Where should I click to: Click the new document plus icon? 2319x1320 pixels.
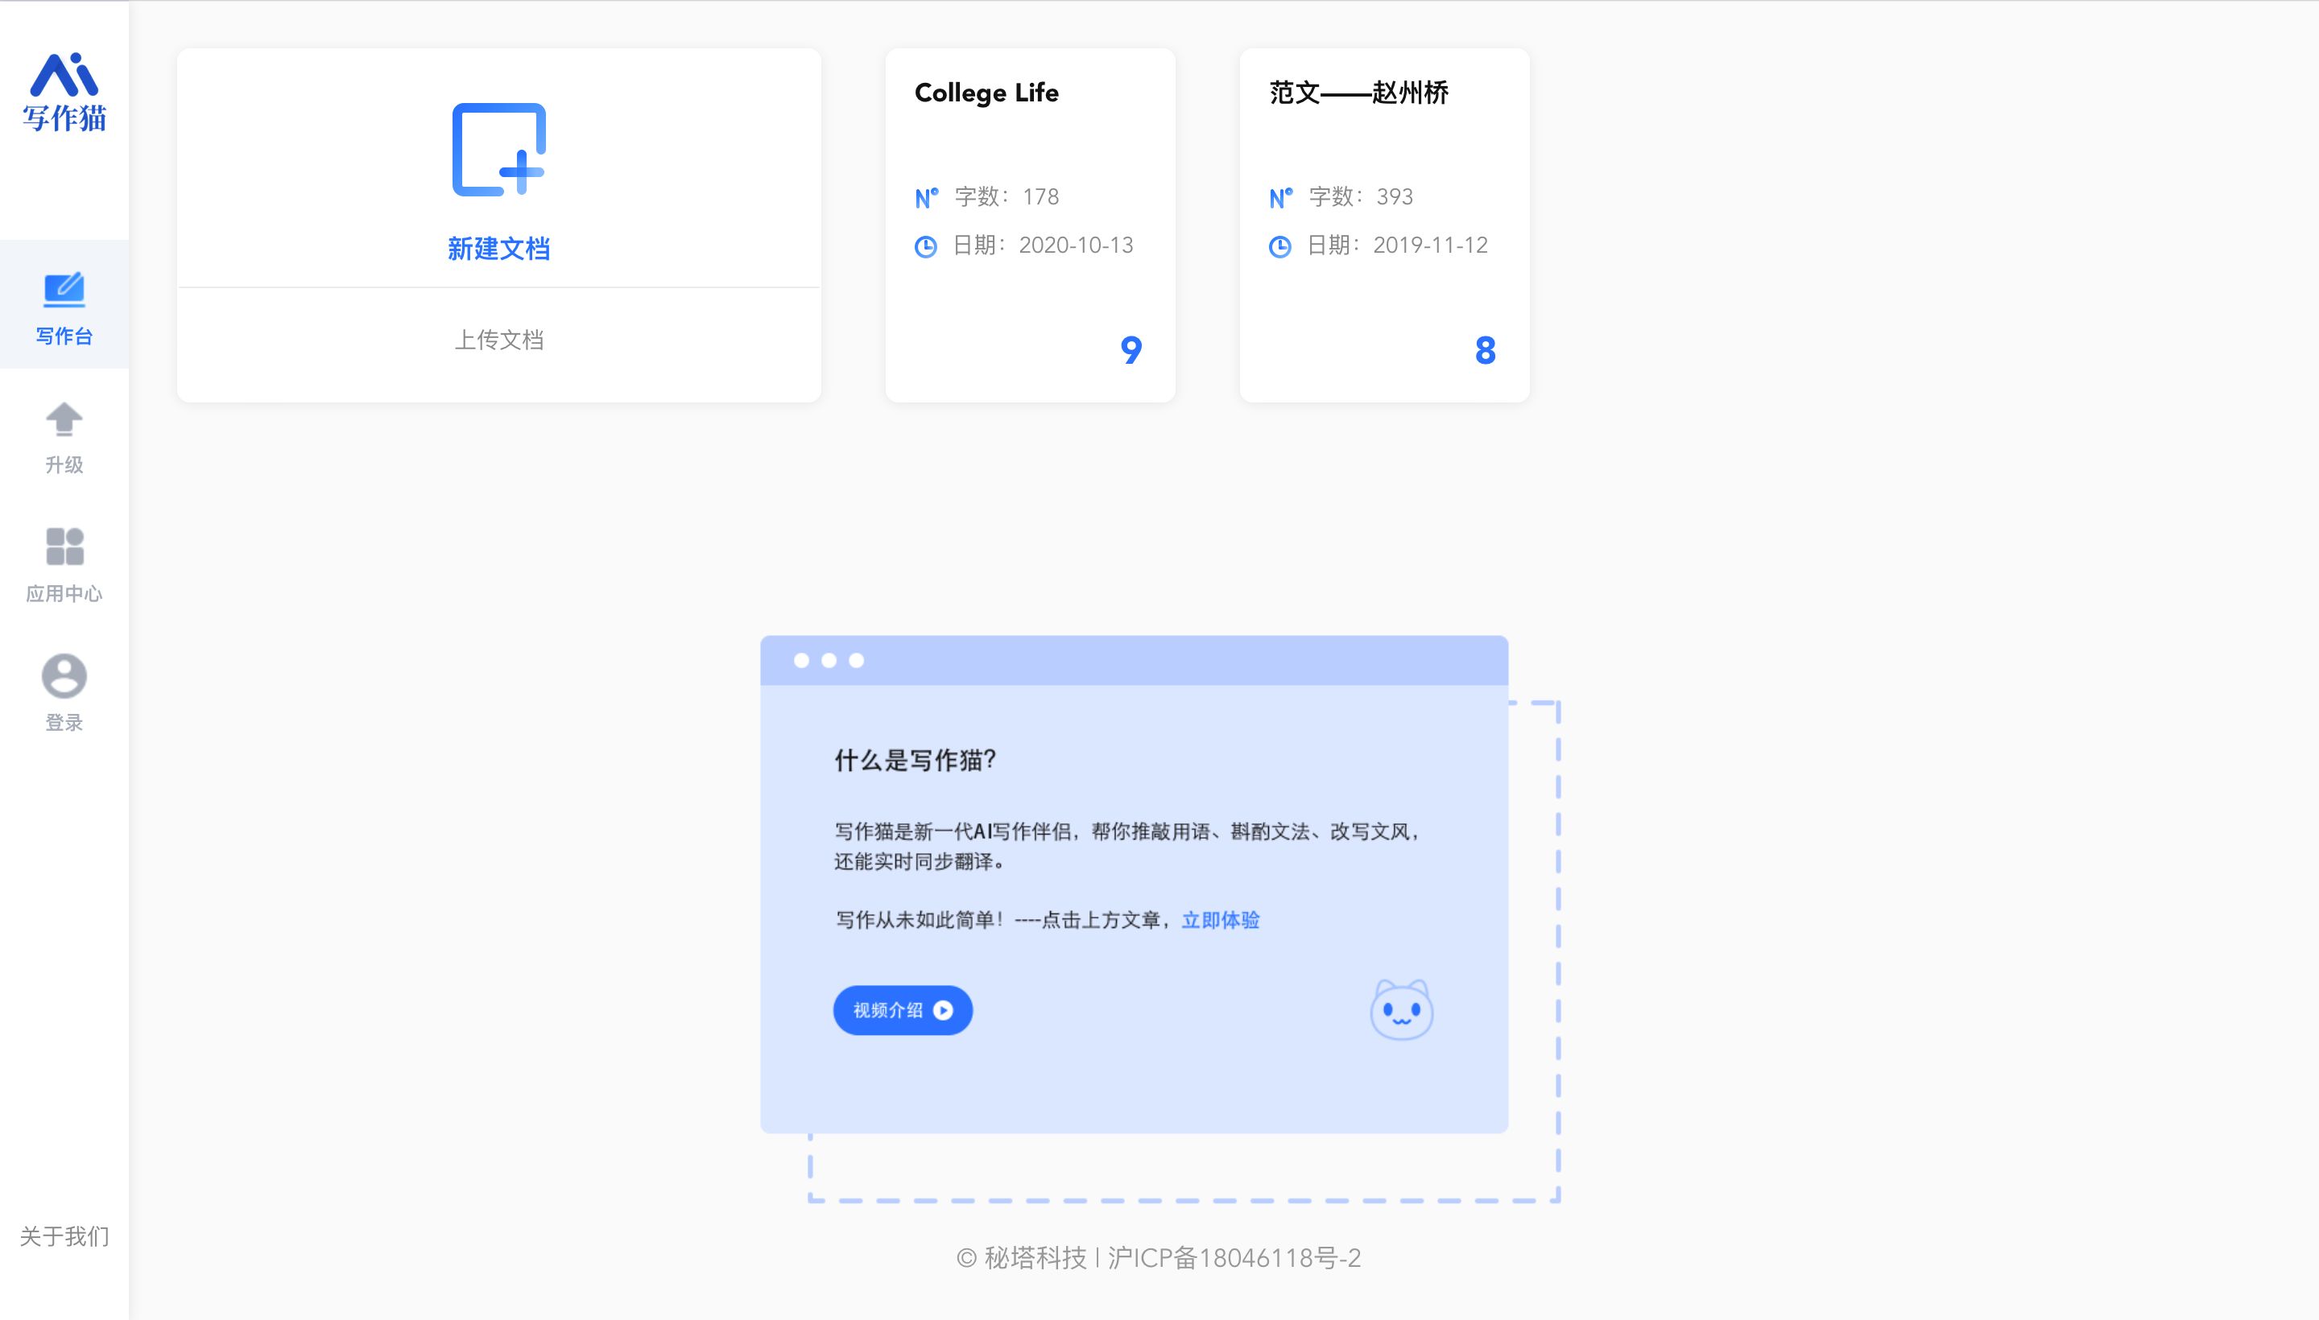pos(498,150)
